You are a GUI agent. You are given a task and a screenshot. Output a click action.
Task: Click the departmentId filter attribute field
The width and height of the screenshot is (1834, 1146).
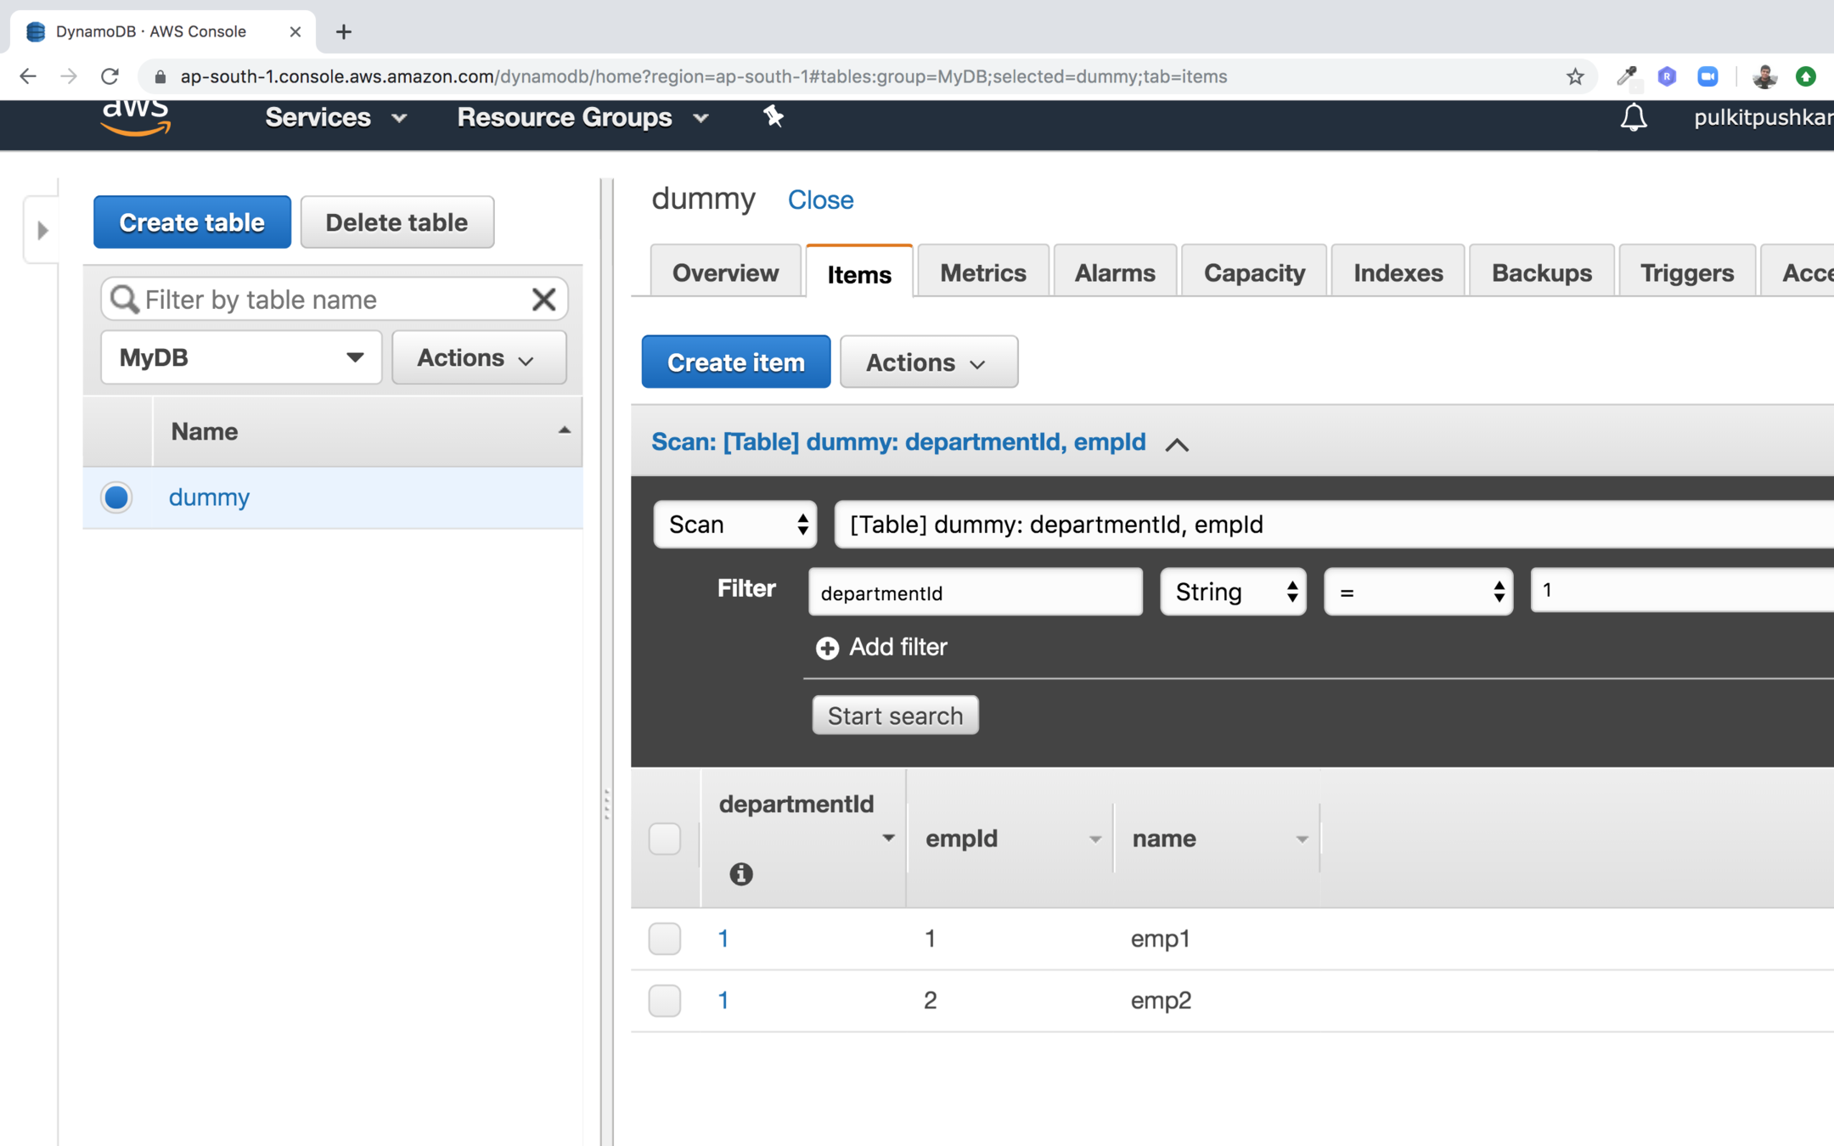point(975,592)
